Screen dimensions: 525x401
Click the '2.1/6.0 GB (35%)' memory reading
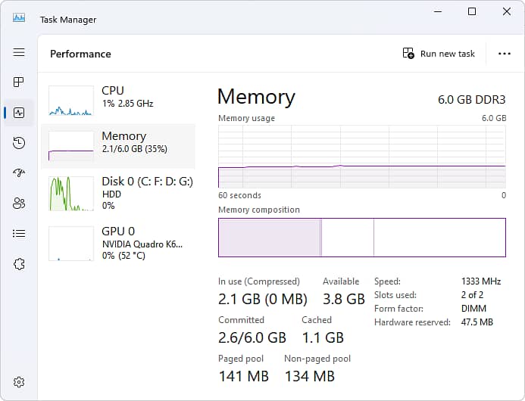[x=134, y=149]
